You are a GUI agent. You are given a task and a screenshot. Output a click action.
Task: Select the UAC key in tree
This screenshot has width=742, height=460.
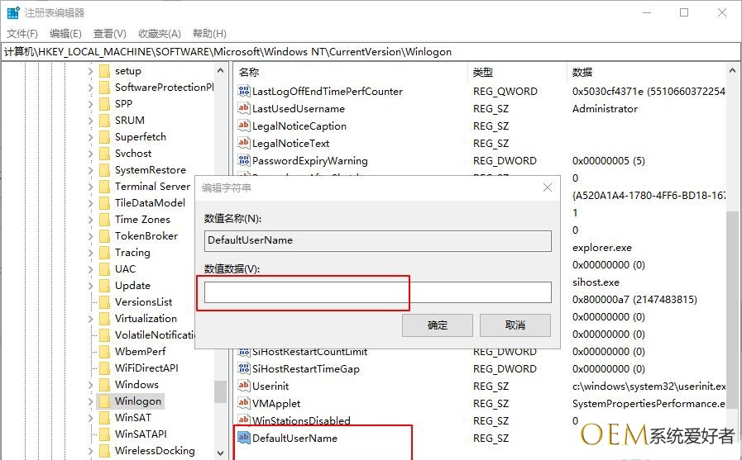click(x=125, y=269)
